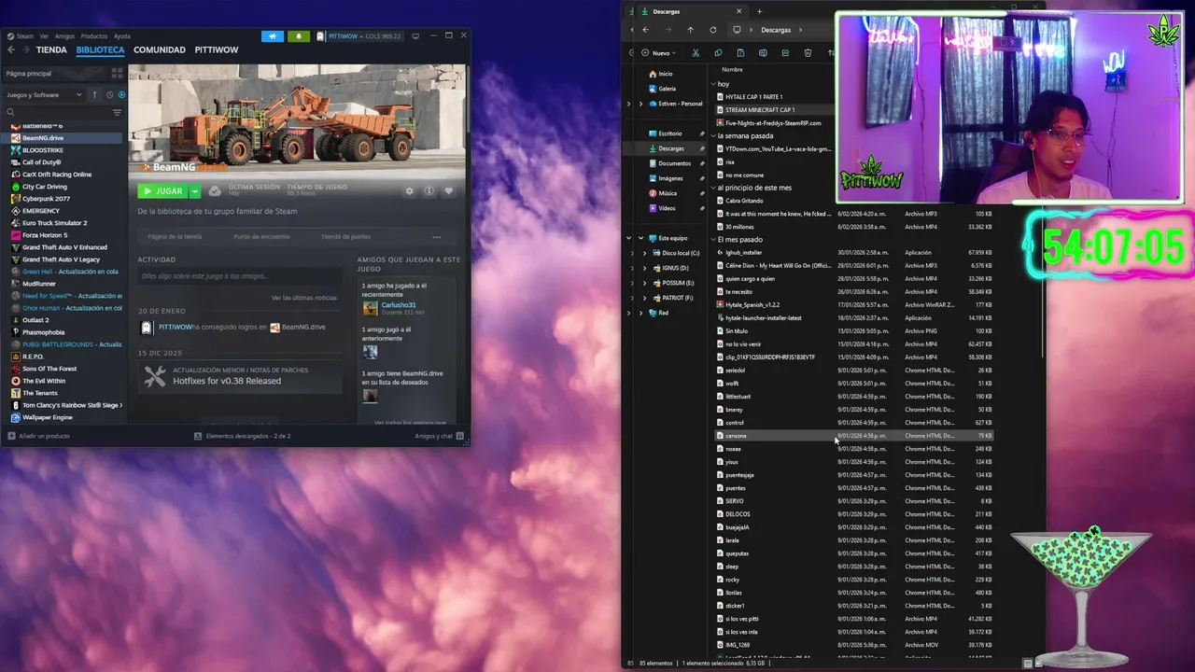1195x672 pixels.
Task: Open advanced filters icon beside Steam search
Action: (117, 112)
